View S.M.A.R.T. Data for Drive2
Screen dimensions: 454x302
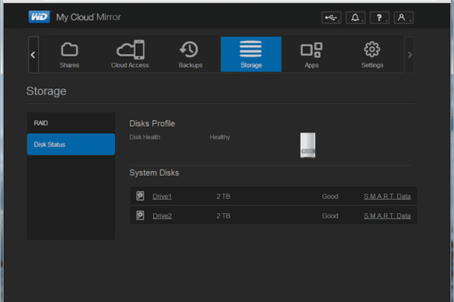(387, 216)
